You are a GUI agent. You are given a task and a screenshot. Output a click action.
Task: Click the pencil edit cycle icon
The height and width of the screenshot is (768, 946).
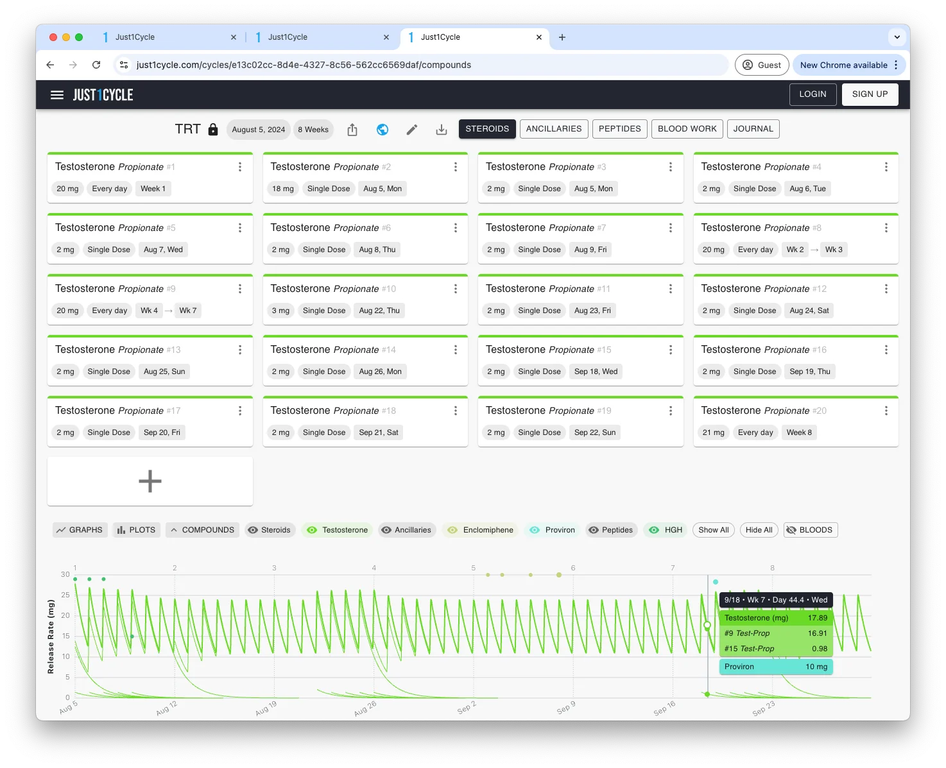(x=412, y=130)
